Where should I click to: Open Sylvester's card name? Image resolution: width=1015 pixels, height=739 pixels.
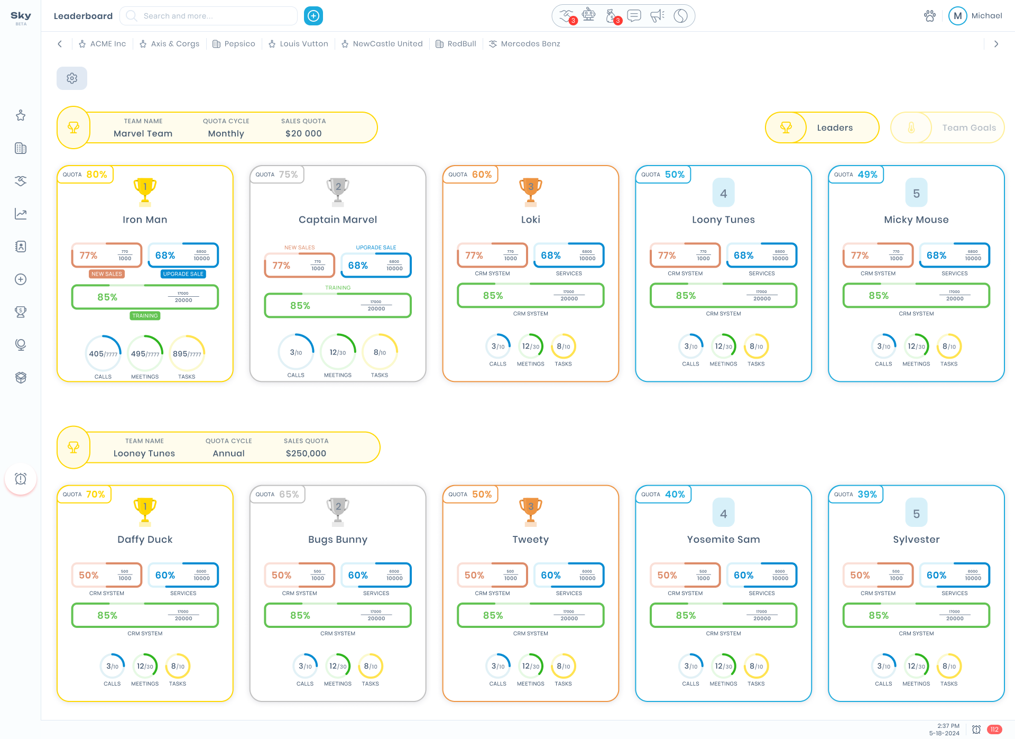917,540
